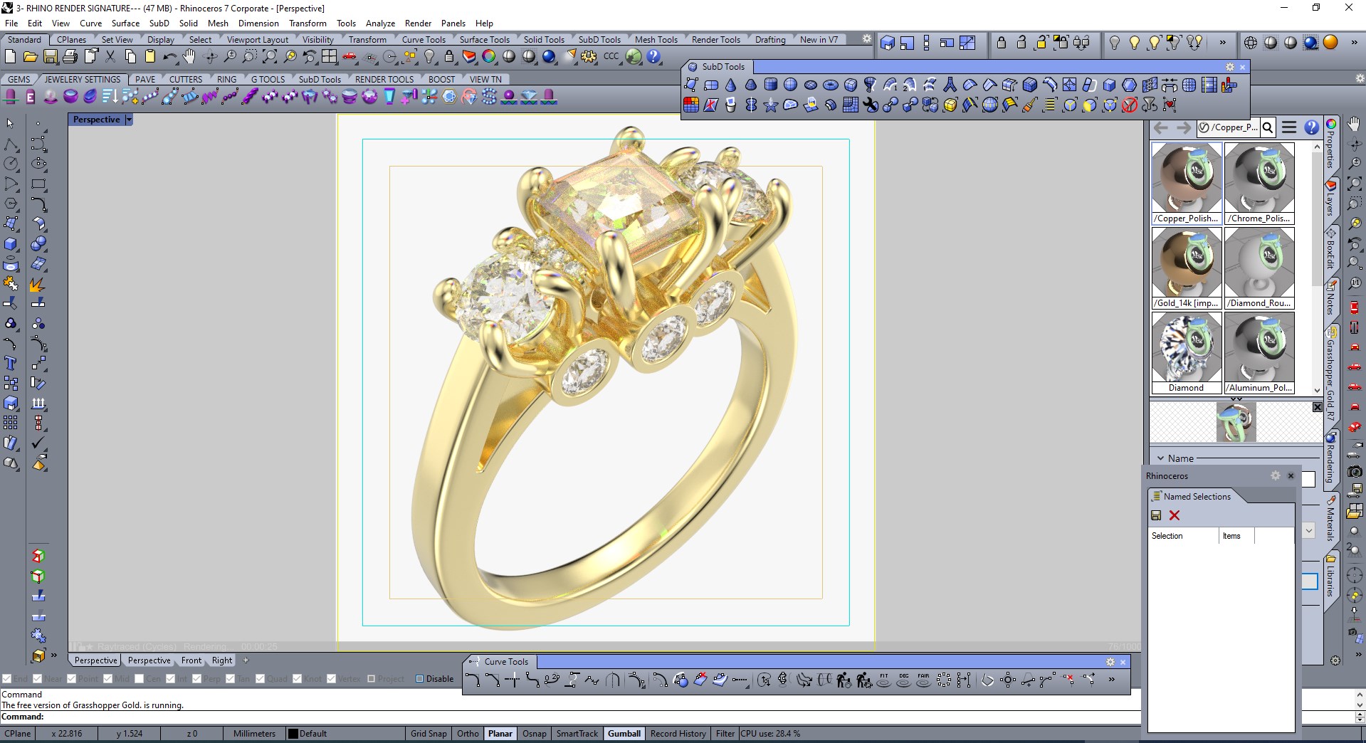Select the Pan hand tool in Standard toolbar

(x=189, y=57)
